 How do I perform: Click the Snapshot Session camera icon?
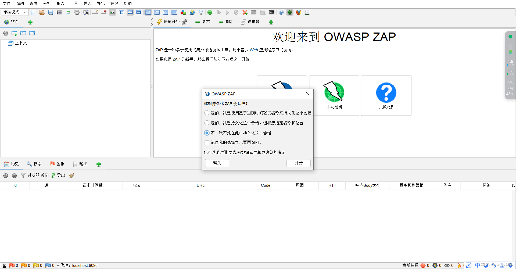[x=59, y=12]
